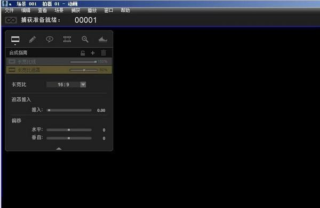Screen dimensions: 320x208
Task: Open the lasso speech-bubble tool icon
Action: pyautogui.click(x=50, y=39)
